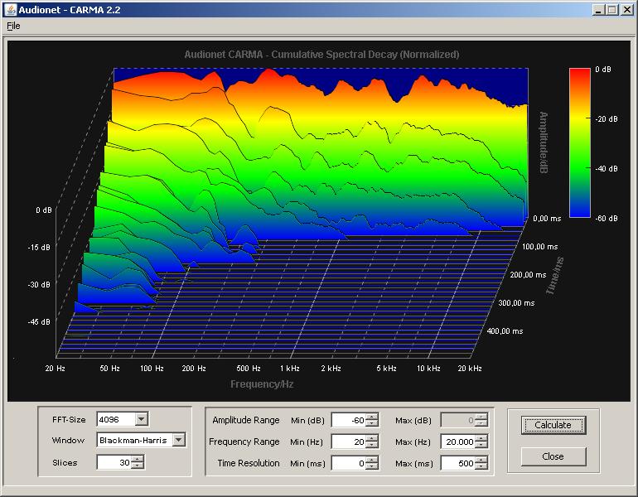Raise Amplitude Range Min with up arrow
Viewport: 638px width, 497px height.
coord(372,417)
